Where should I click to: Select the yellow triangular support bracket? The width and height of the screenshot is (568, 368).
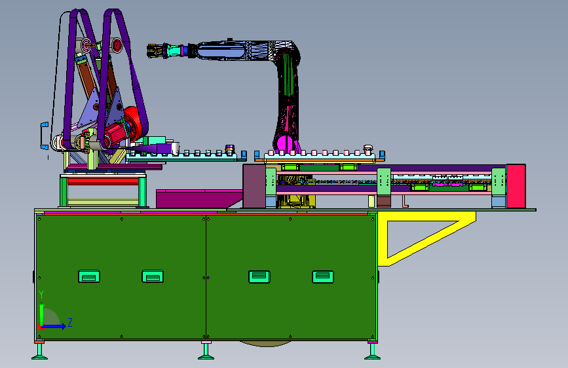(426, 238)
